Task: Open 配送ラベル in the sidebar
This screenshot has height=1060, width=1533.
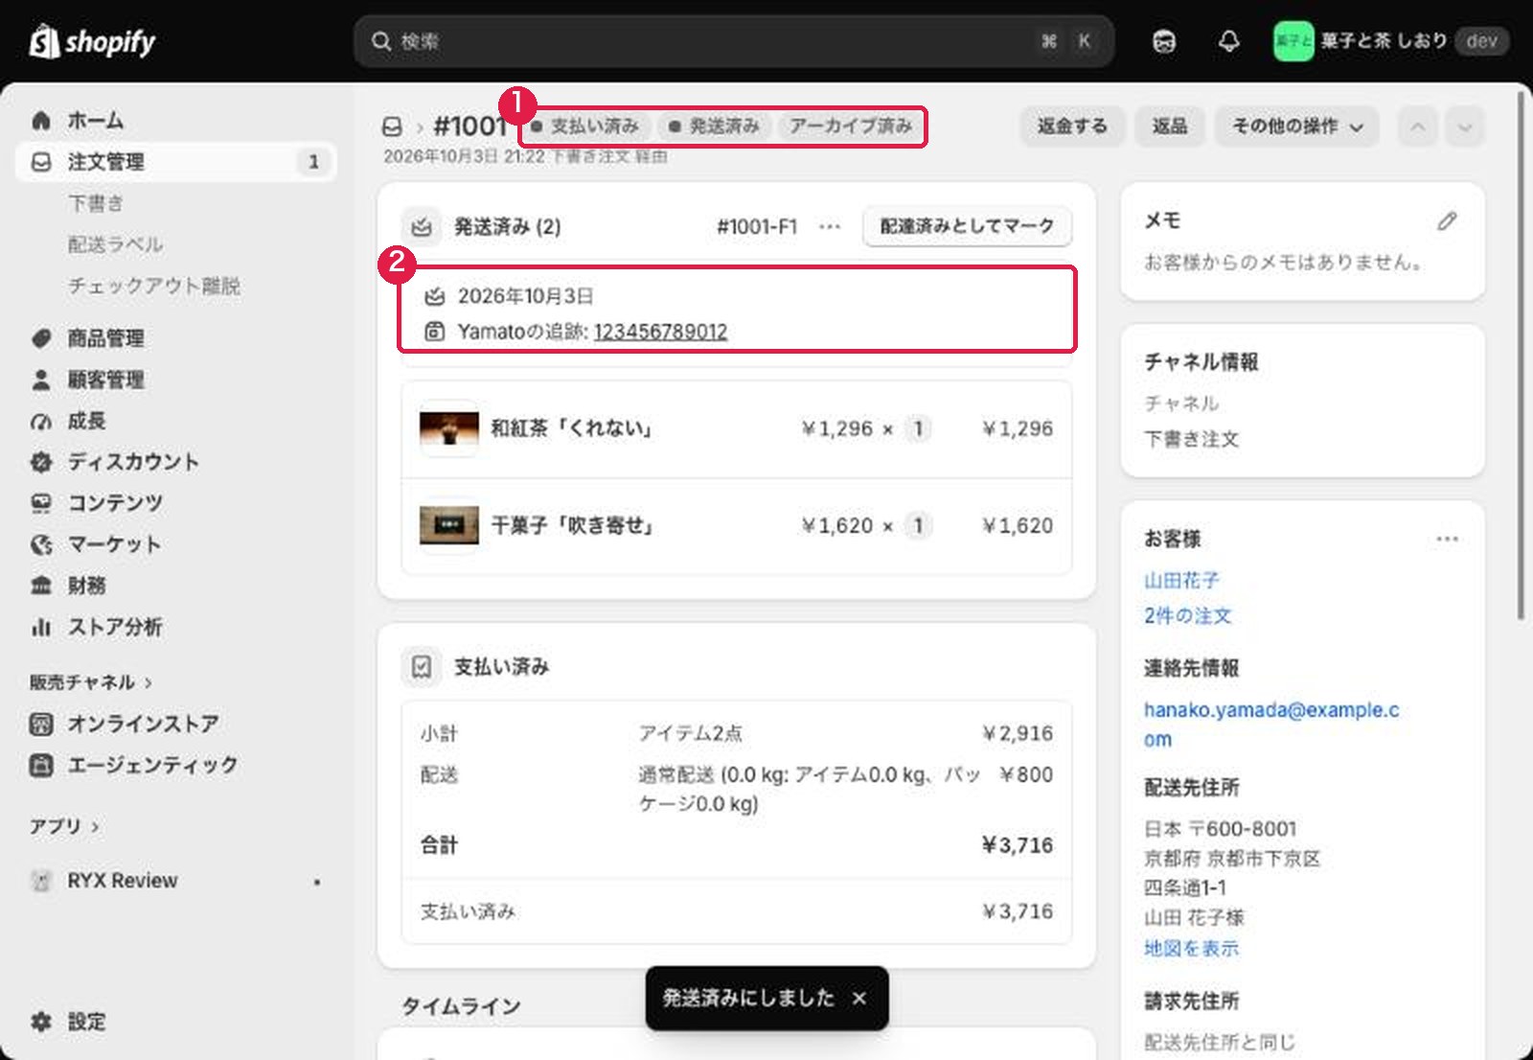Action: (115, 244)
